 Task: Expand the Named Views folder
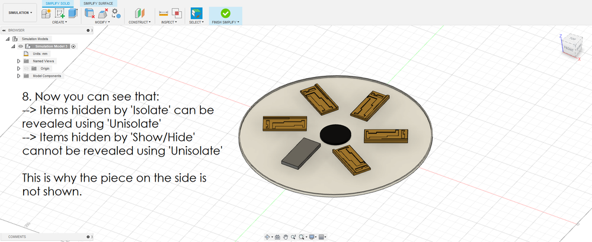coord(18,61)
